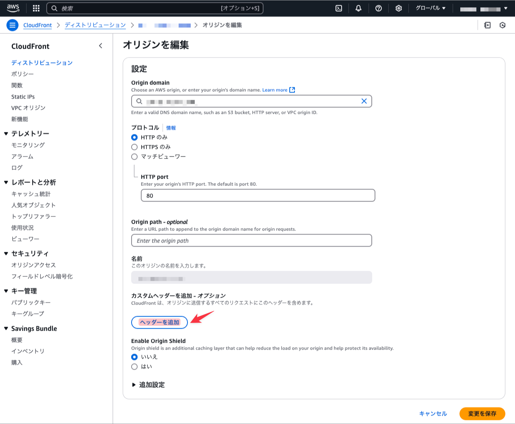Open the notifications bell
The width and height of the screenshot is (515, 424).
click(358, 8)
